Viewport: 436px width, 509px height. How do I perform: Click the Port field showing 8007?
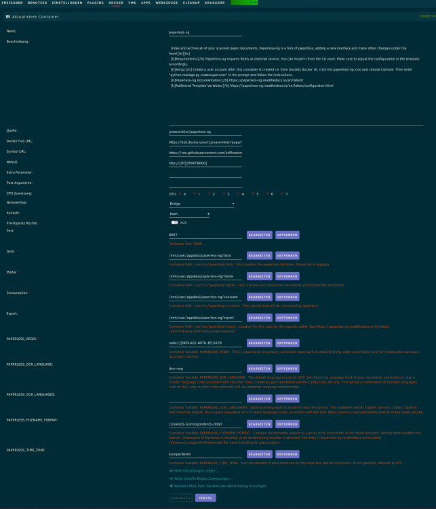tap(205, 235)
